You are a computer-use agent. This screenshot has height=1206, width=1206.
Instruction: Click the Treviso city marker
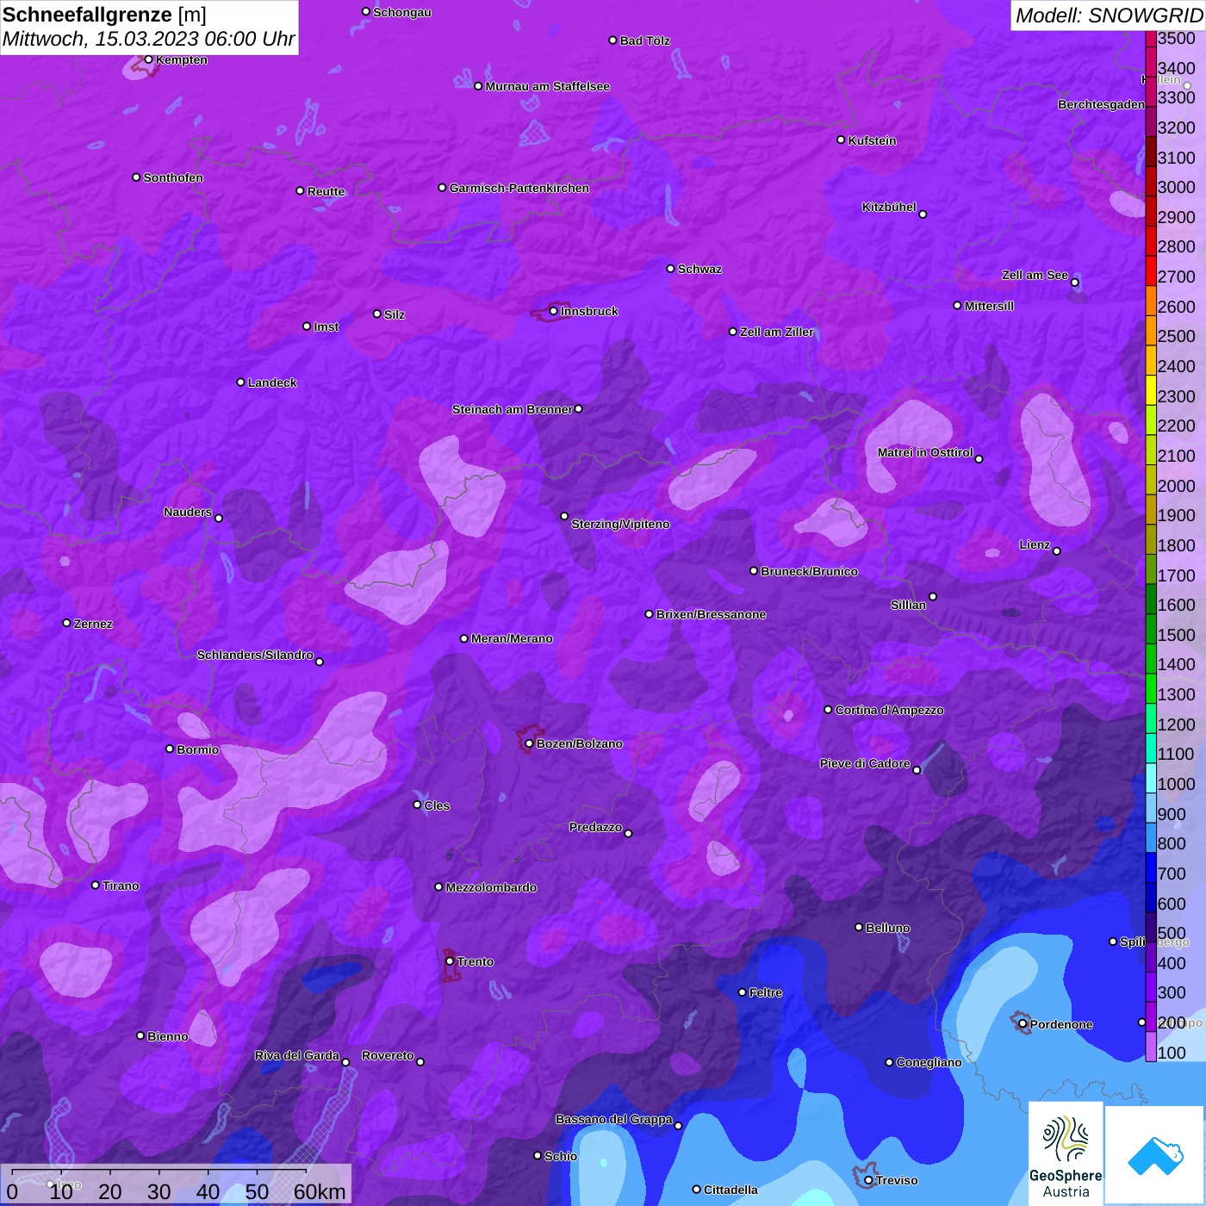click(868, 1180)
